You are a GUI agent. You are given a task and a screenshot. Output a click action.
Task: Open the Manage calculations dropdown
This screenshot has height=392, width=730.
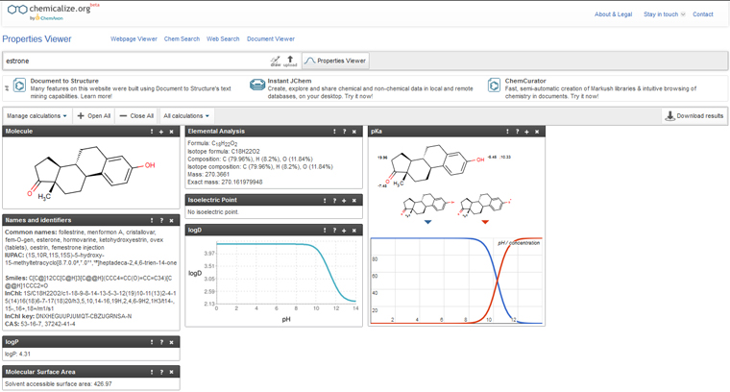click(x=36, y=115)
